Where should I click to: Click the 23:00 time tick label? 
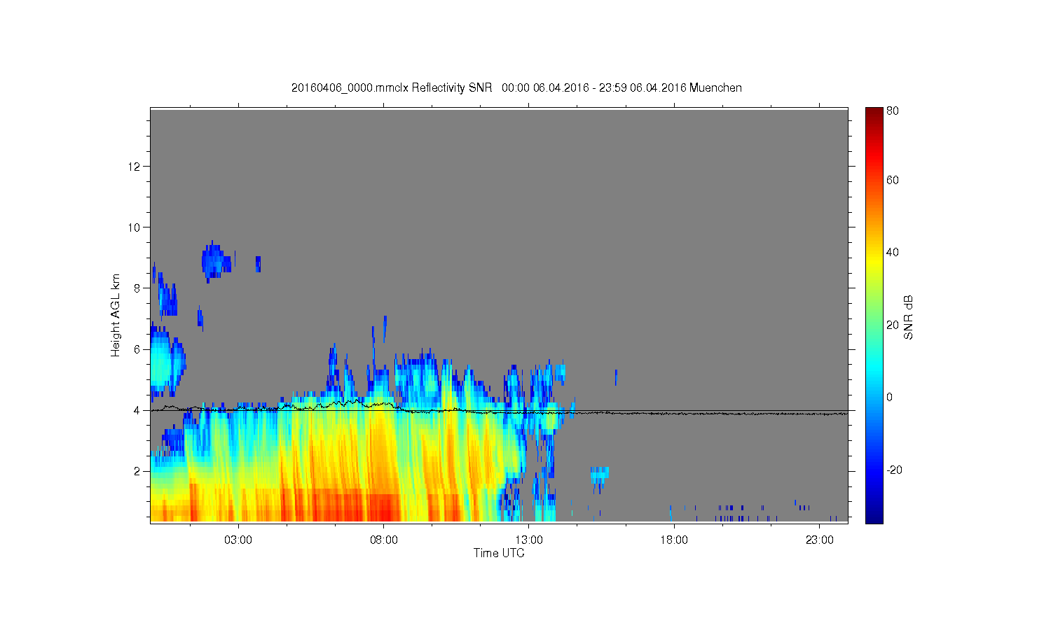click(x=820, y=540)
